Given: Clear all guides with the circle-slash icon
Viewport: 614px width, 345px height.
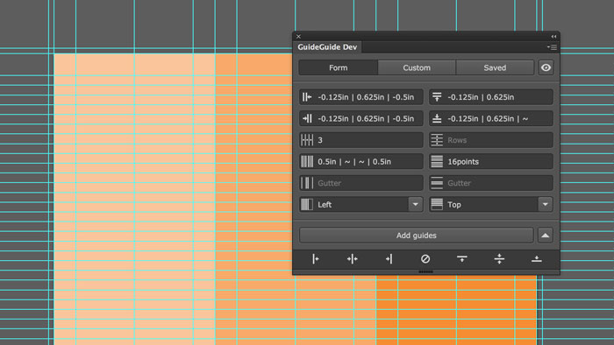Looking at the screenshot, I should point(425,258).
